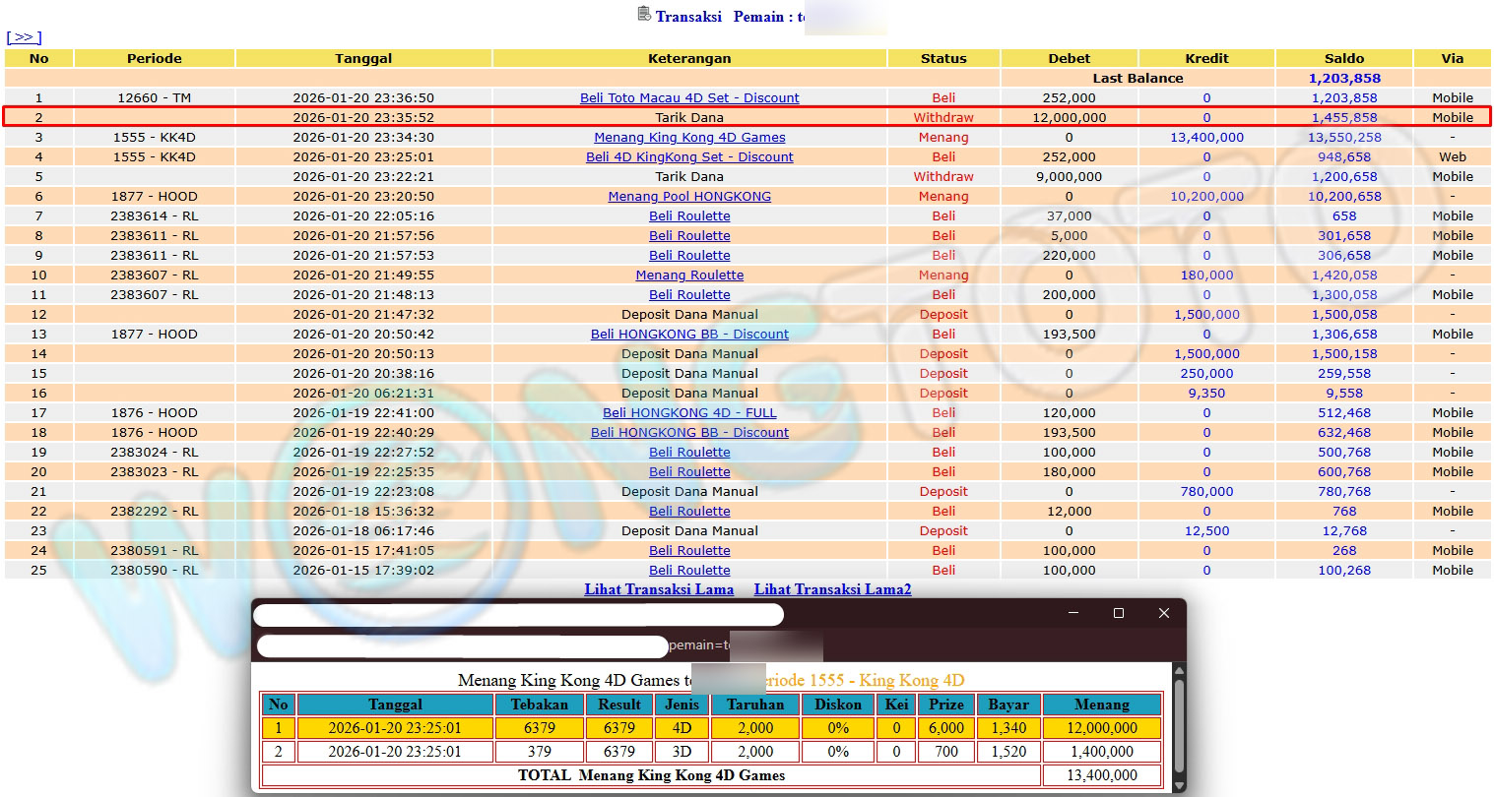Image resolution: width=1494 pixels, height=797 pixels.
Task: Open the Menang King Kong 4D Games link
Action: pos(689,138)
